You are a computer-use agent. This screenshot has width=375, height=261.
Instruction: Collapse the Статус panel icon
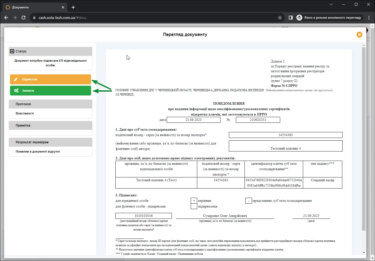[x=12, y=51]
